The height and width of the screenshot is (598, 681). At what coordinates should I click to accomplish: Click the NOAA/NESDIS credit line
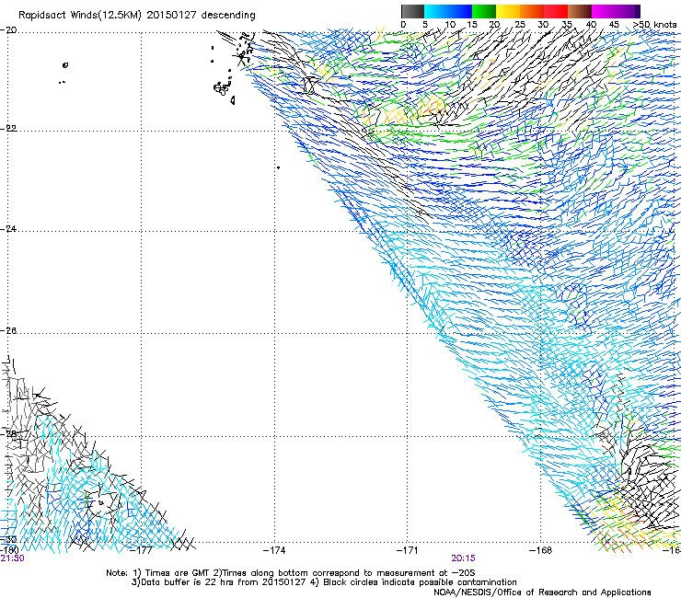542,592
